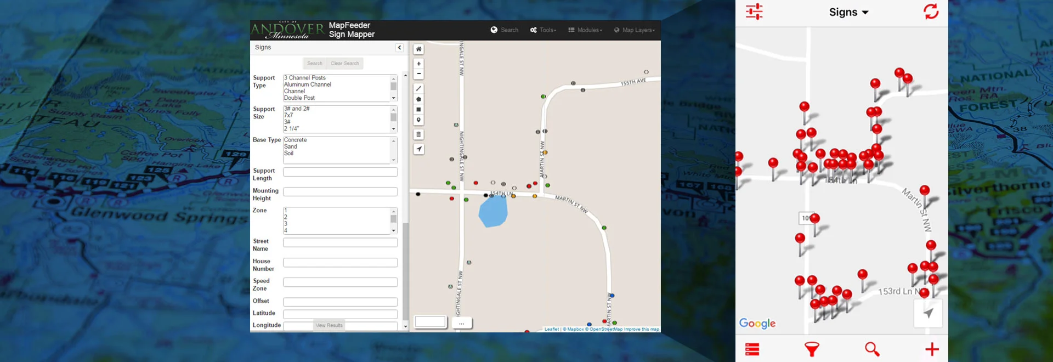Focus the Speed Zone input field
Screen dimensions: 1053x362
[340, 282]
